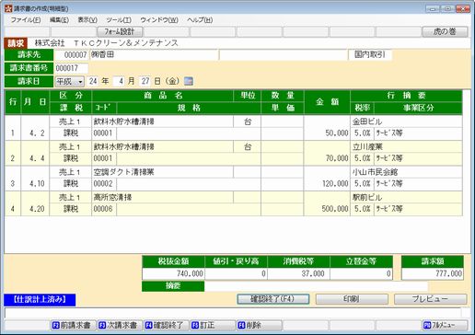Click the month field showing 4
This screenshot has width=475, height=335.
pos(119,81)
